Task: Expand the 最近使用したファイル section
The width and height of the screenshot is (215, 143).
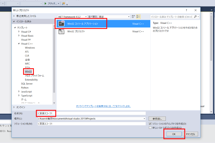Action: pos(14,16)
